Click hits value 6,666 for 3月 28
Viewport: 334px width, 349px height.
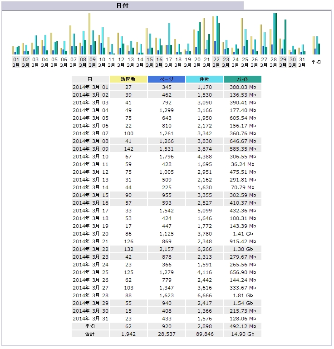205,295
